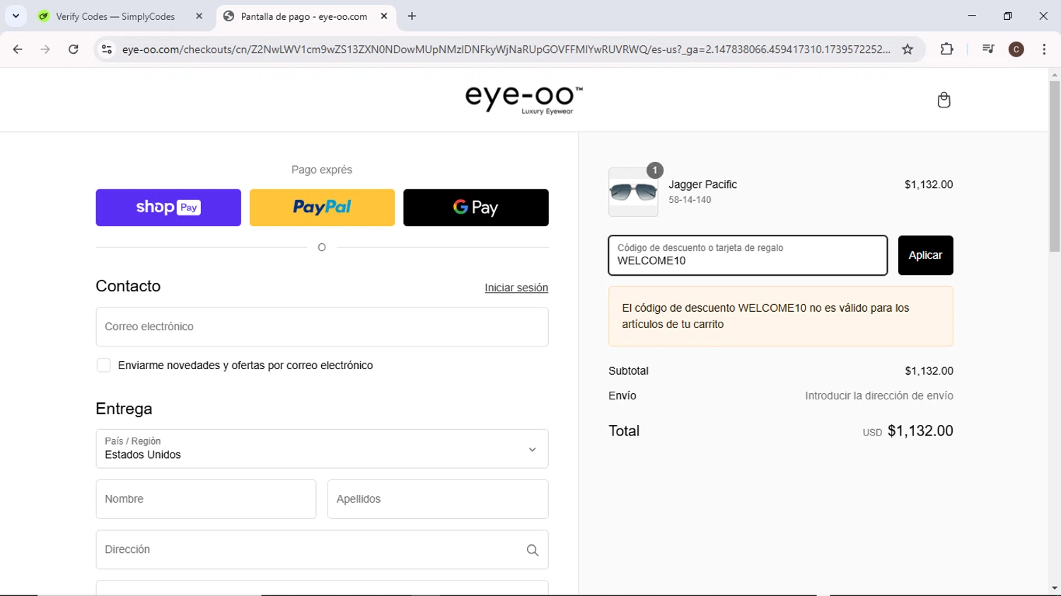Open the Chrome three-dot menu
Image resolution: width=1061 pixels, height=596 pixels.
coord(1044,49)
